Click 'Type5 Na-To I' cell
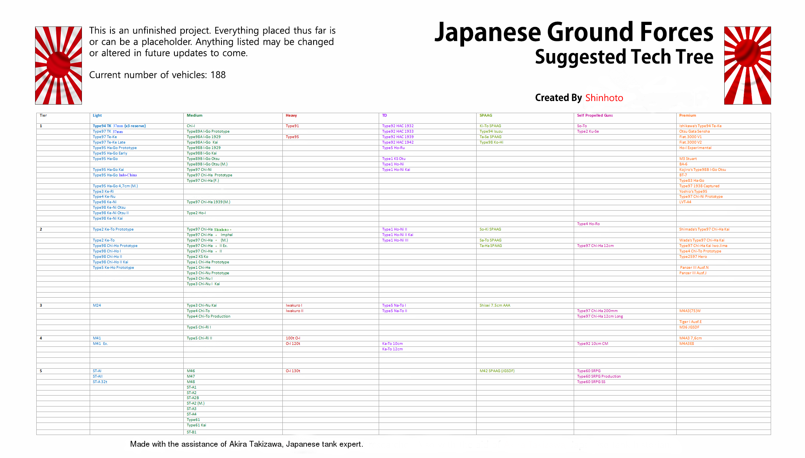Viewport: 805px width, 458px height. click(x=394, y=305)
